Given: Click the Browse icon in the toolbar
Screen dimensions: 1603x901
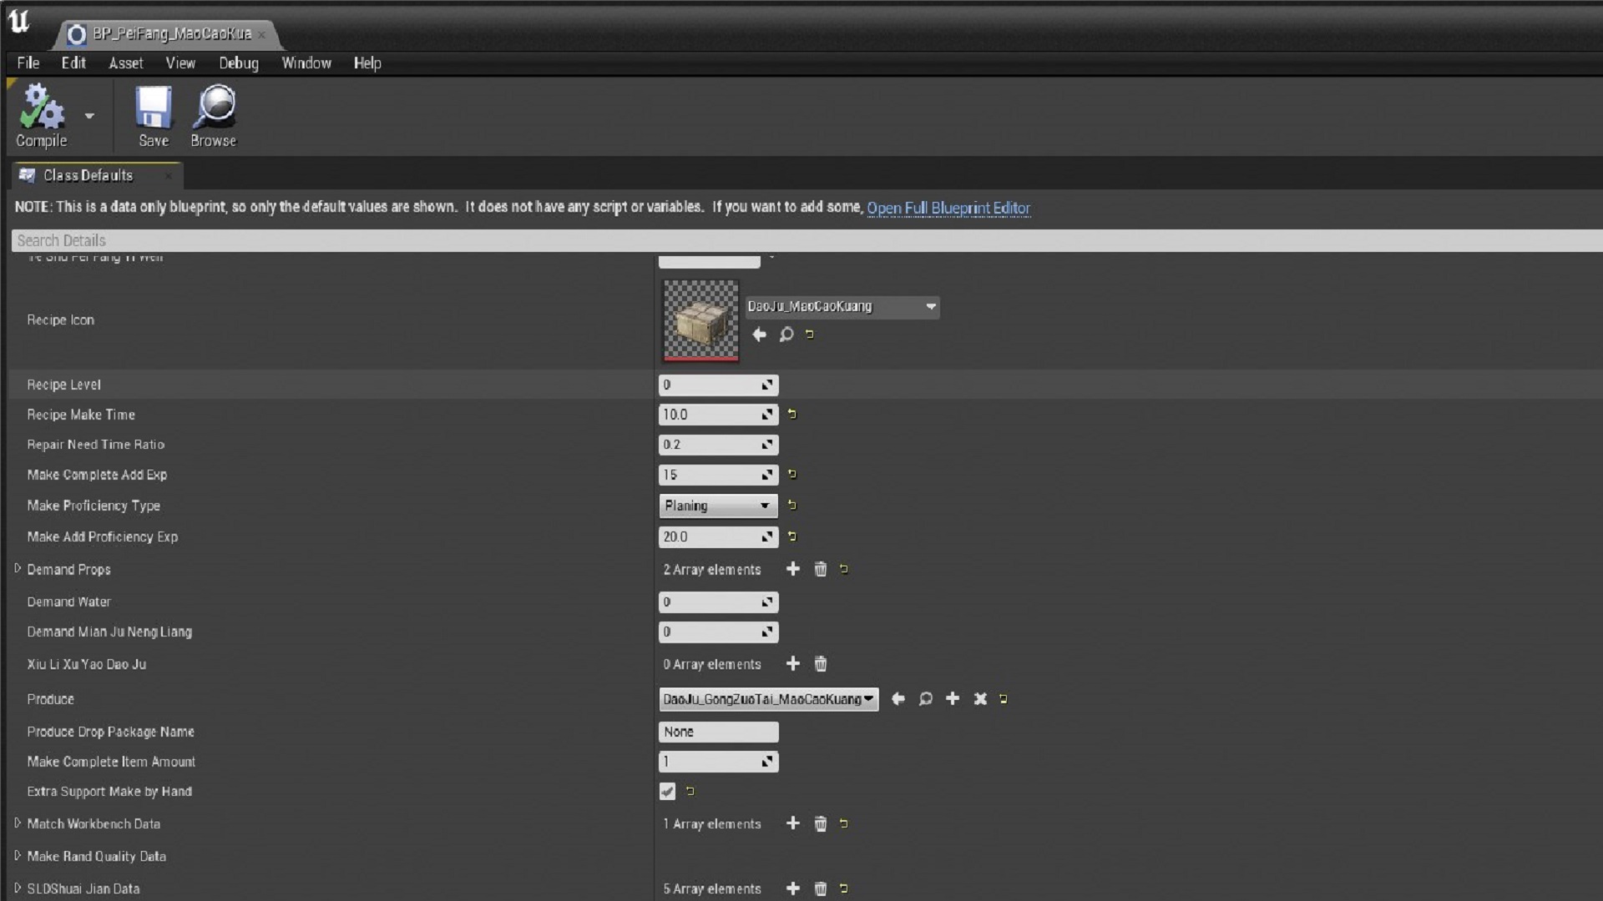Looking at the screenshot, I should pyautogui.click(x=213, y=109).
